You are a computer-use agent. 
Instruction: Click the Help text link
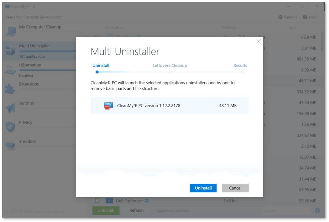312,17
